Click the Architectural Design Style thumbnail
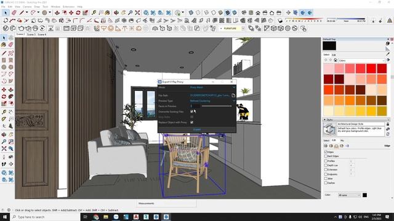 point(329,130)
